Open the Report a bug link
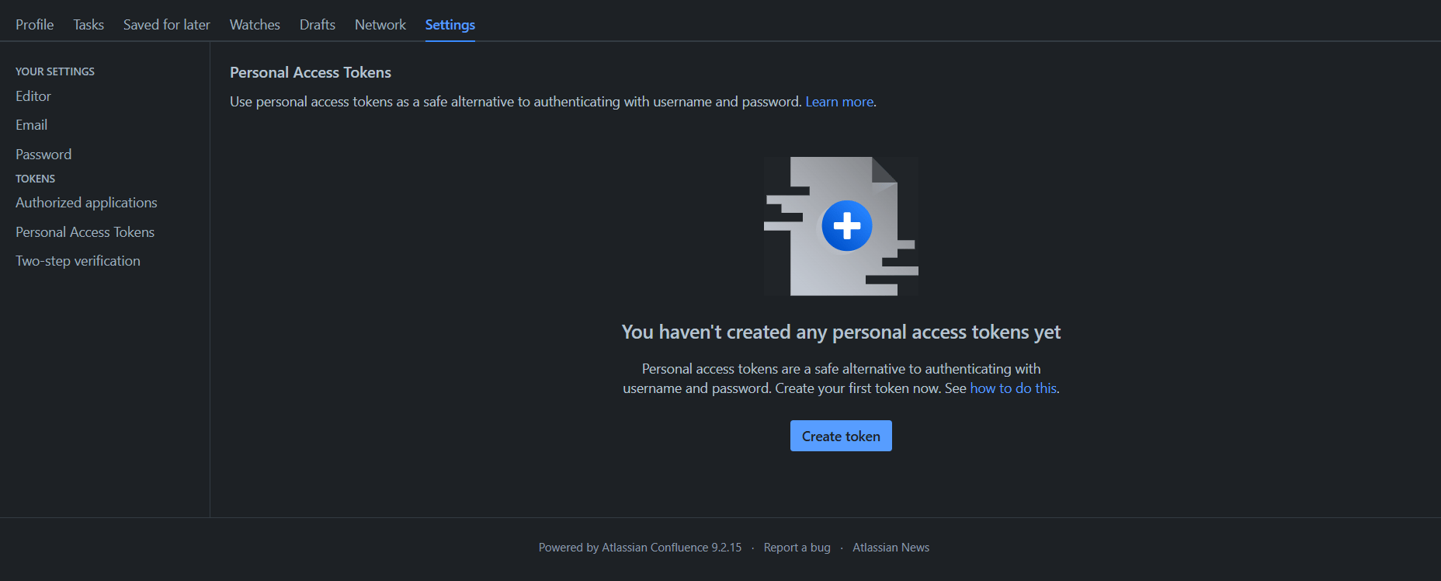The height and width of the screenshot is (581, 1441). (797, 548)
